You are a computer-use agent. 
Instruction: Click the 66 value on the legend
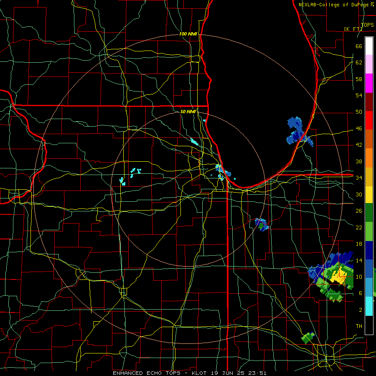[359, 46]
